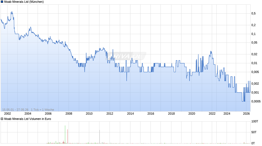Image resolution: width=262 pixels, height=146 pixels.
Task: Click the date range '15.05.01 - 27.05.26'
Action: pyautogui.click(x=15, y=110)
